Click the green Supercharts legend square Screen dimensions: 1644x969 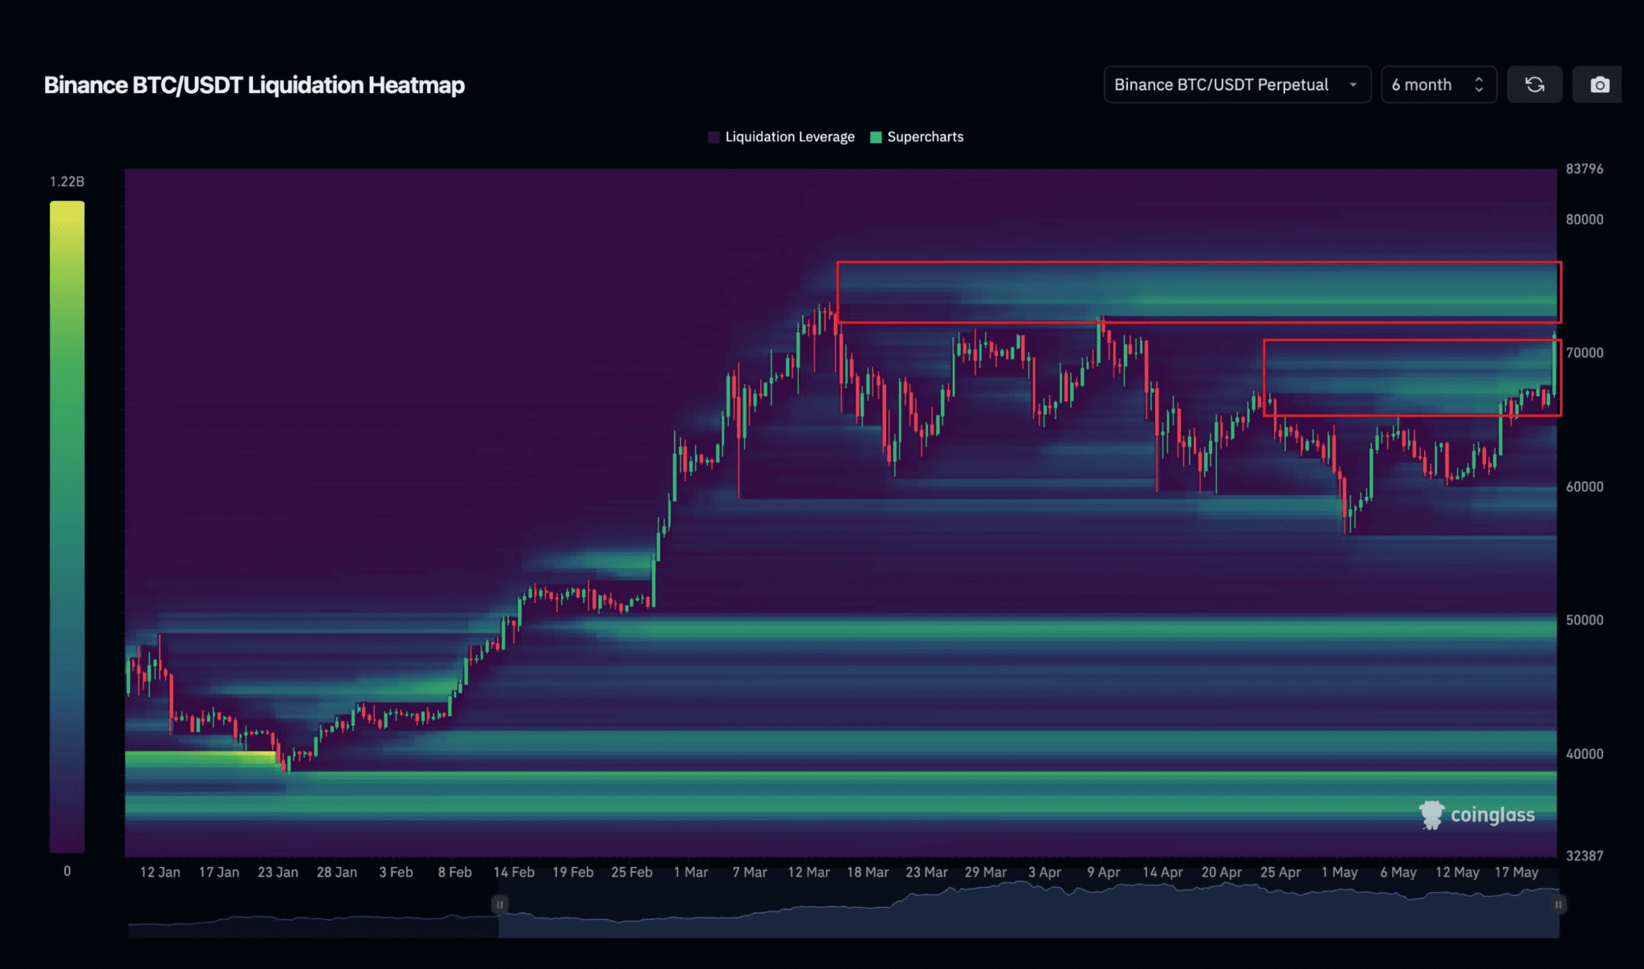(876, 137)
